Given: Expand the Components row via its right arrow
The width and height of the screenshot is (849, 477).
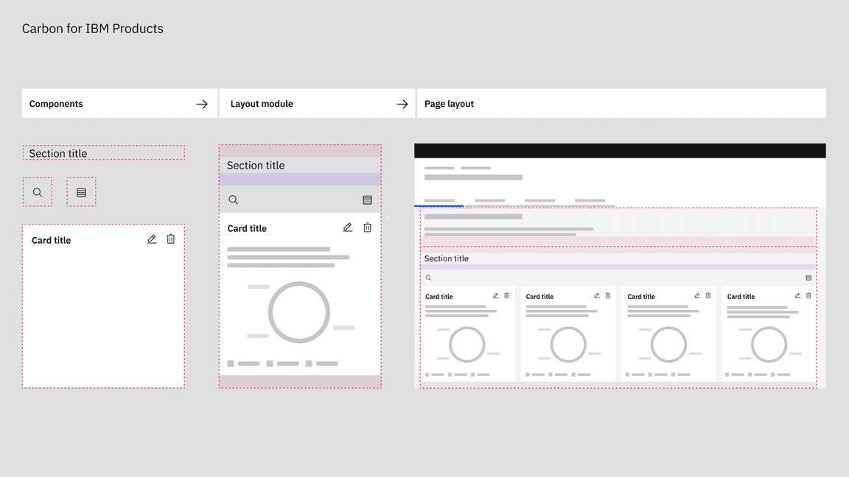Looking at the screenshot, I should (x=202, y=104).
